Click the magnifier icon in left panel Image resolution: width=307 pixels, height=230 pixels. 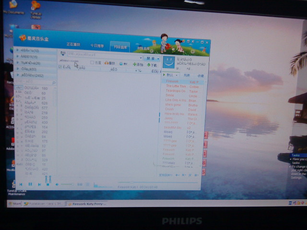(x=54, y=83)
